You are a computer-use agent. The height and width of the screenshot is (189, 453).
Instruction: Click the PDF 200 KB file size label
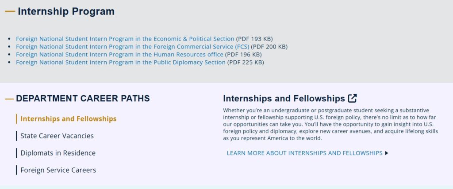click(269, 47)
